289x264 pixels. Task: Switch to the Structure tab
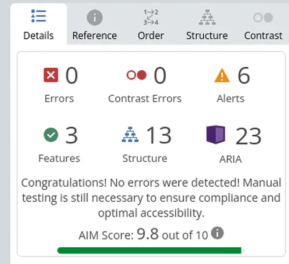coord(207,24)
